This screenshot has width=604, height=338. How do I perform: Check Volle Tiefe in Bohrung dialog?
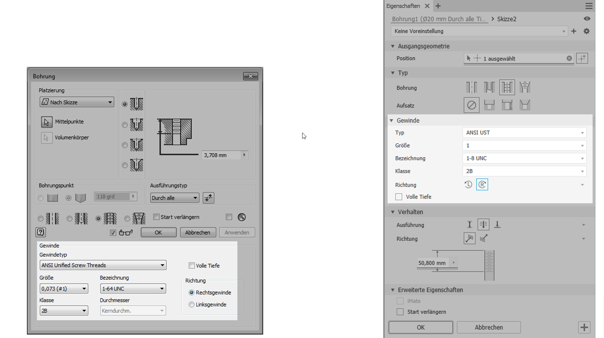tap(191, 265)
